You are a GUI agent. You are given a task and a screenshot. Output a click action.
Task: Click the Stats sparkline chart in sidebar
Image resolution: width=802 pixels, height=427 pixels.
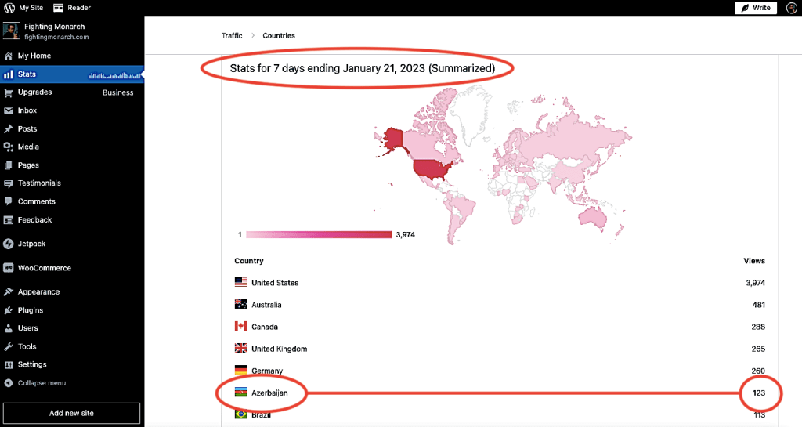115,75
